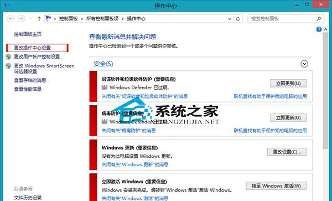The height and width of the screenshot is (201, 332).
Task: Turn off messages about Windows 更新
Action: tap(135, 164)
